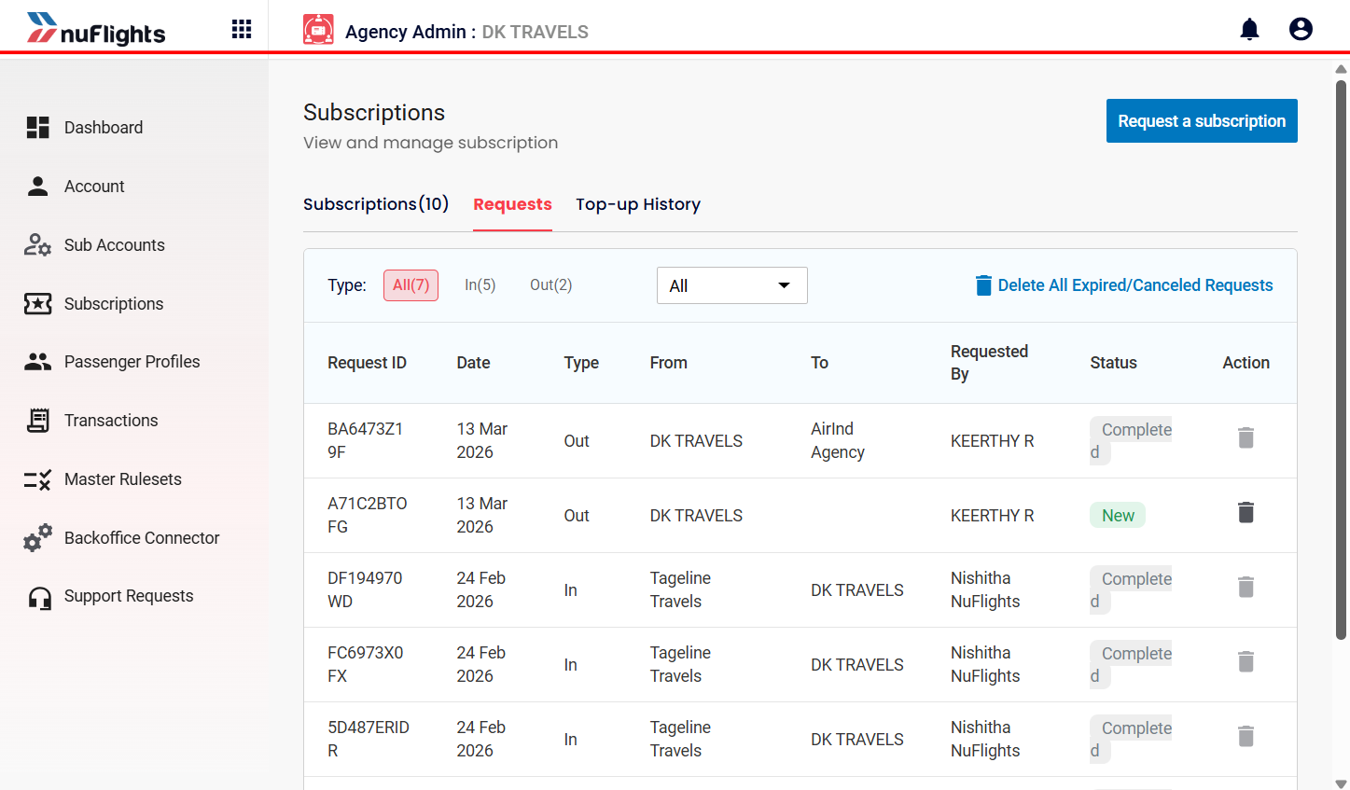1350x790 pixels.
Task: Click request ID DF194970WD
Action: (365, 589)
